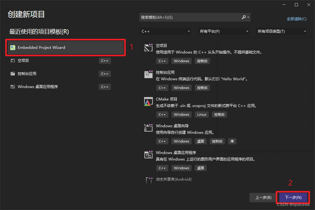Click the C++ tag beside recent 空项目
The image size is (315, 210).
105,61
